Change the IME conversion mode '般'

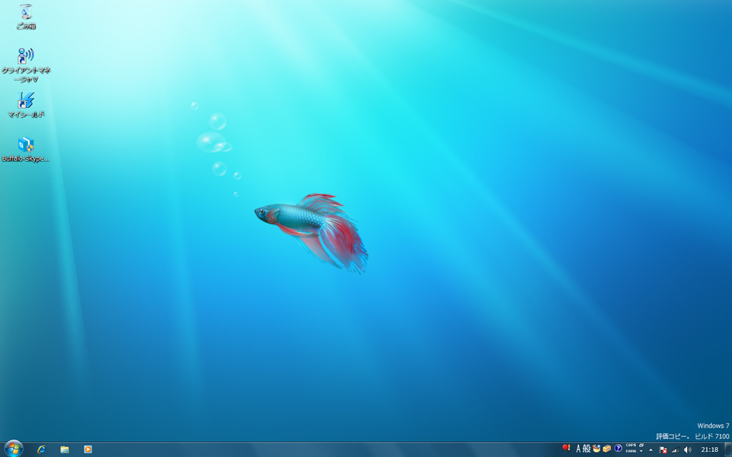[x=586, y=449]
